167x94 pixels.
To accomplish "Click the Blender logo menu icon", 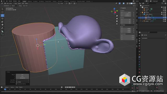I will [x=1, y=1].
